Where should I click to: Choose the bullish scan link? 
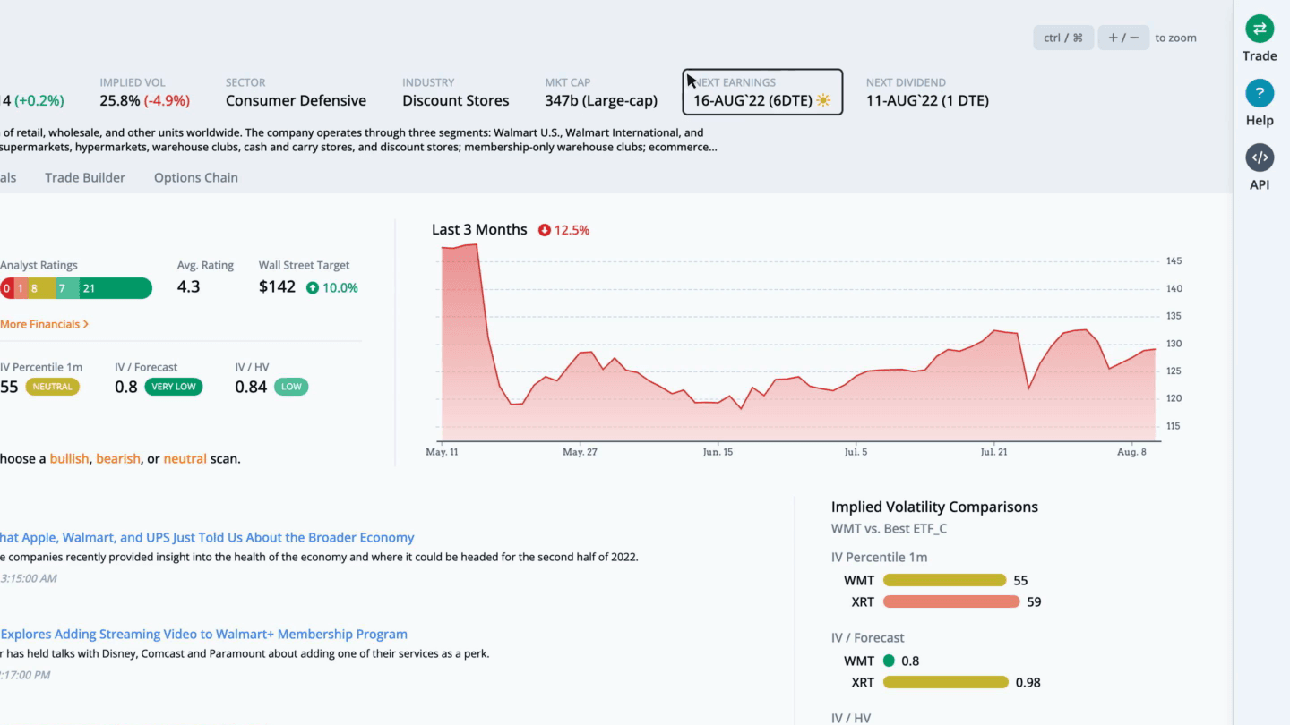(69, 458)
